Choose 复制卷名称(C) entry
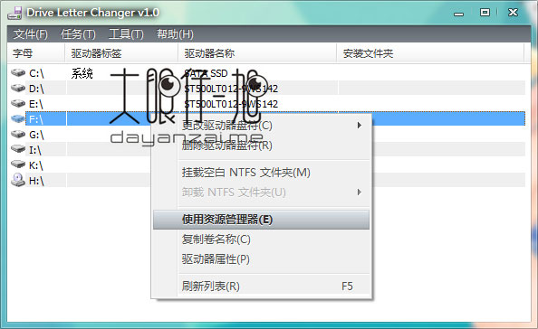This screenshot has width=538, height=329. click(x=262, y=240)
